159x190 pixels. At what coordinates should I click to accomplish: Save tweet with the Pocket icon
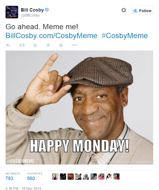[x=35, y=45]
